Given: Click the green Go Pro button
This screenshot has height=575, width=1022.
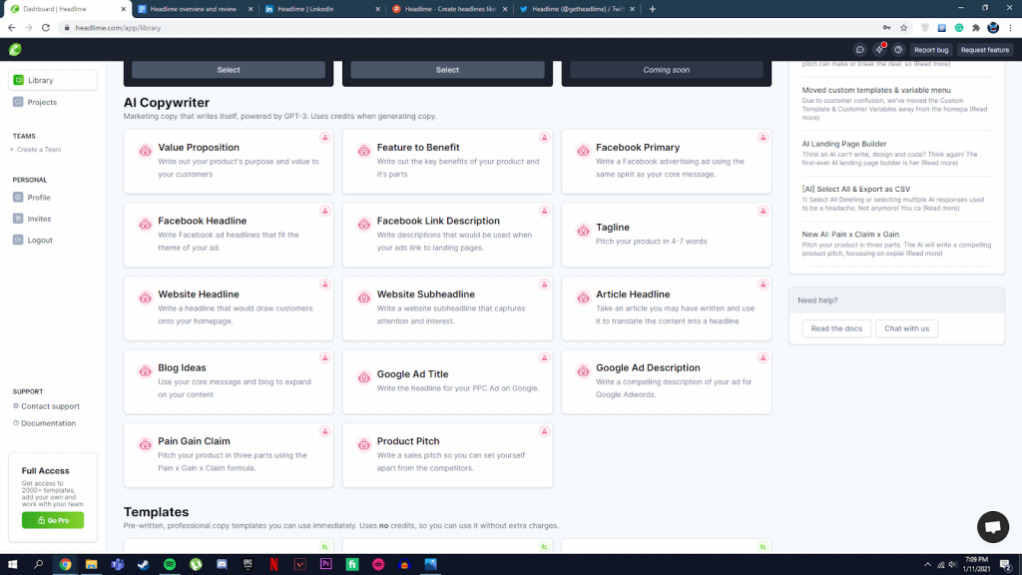Looking at the screenshot, I should click(53, 520).
